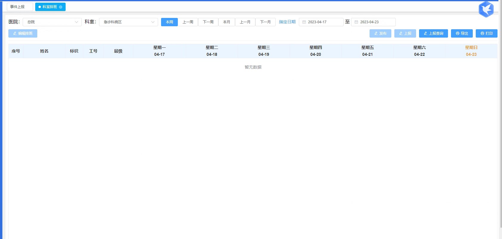
Task: Export the schedule with 导出
Action: click(462, 33)
